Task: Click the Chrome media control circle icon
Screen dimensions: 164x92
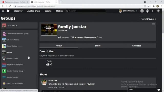Action: tap(145, 2)
